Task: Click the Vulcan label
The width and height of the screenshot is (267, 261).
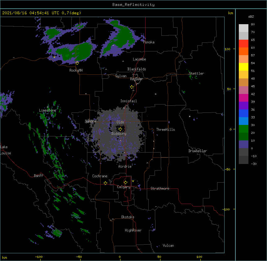Action: pyautogui.click(x=168, y=246)
